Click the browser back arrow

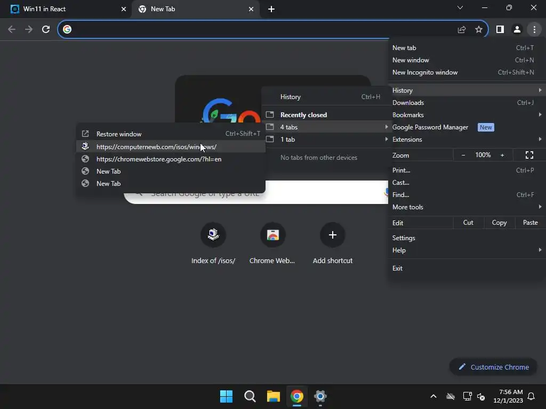click(12, 29)
